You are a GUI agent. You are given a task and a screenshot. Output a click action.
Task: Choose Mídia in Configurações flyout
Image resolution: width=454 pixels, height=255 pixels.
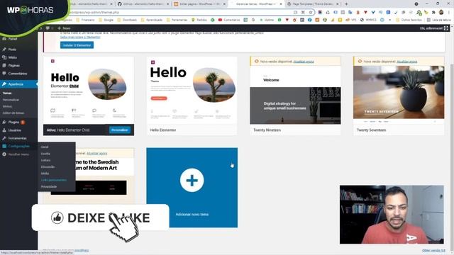pos(45,174)
